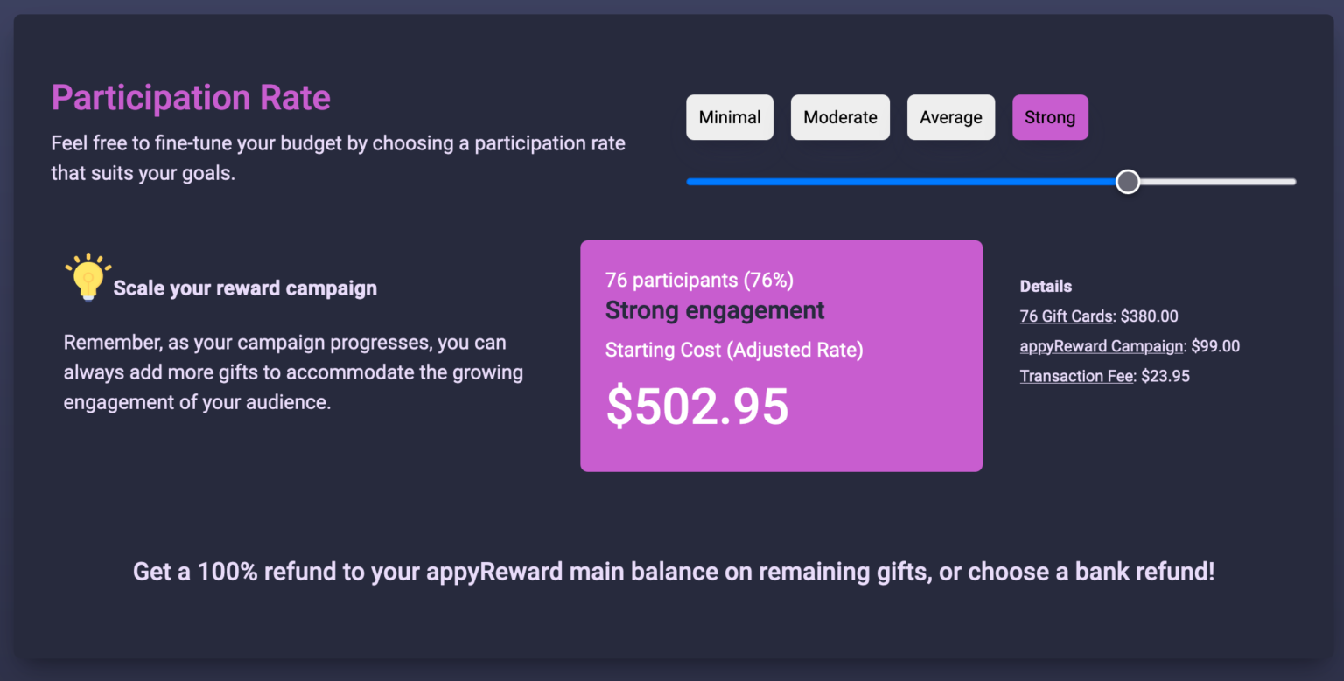Click the highlighted Strong rate button
This screenshot has width=1344, height=681.
point(1050,116)
